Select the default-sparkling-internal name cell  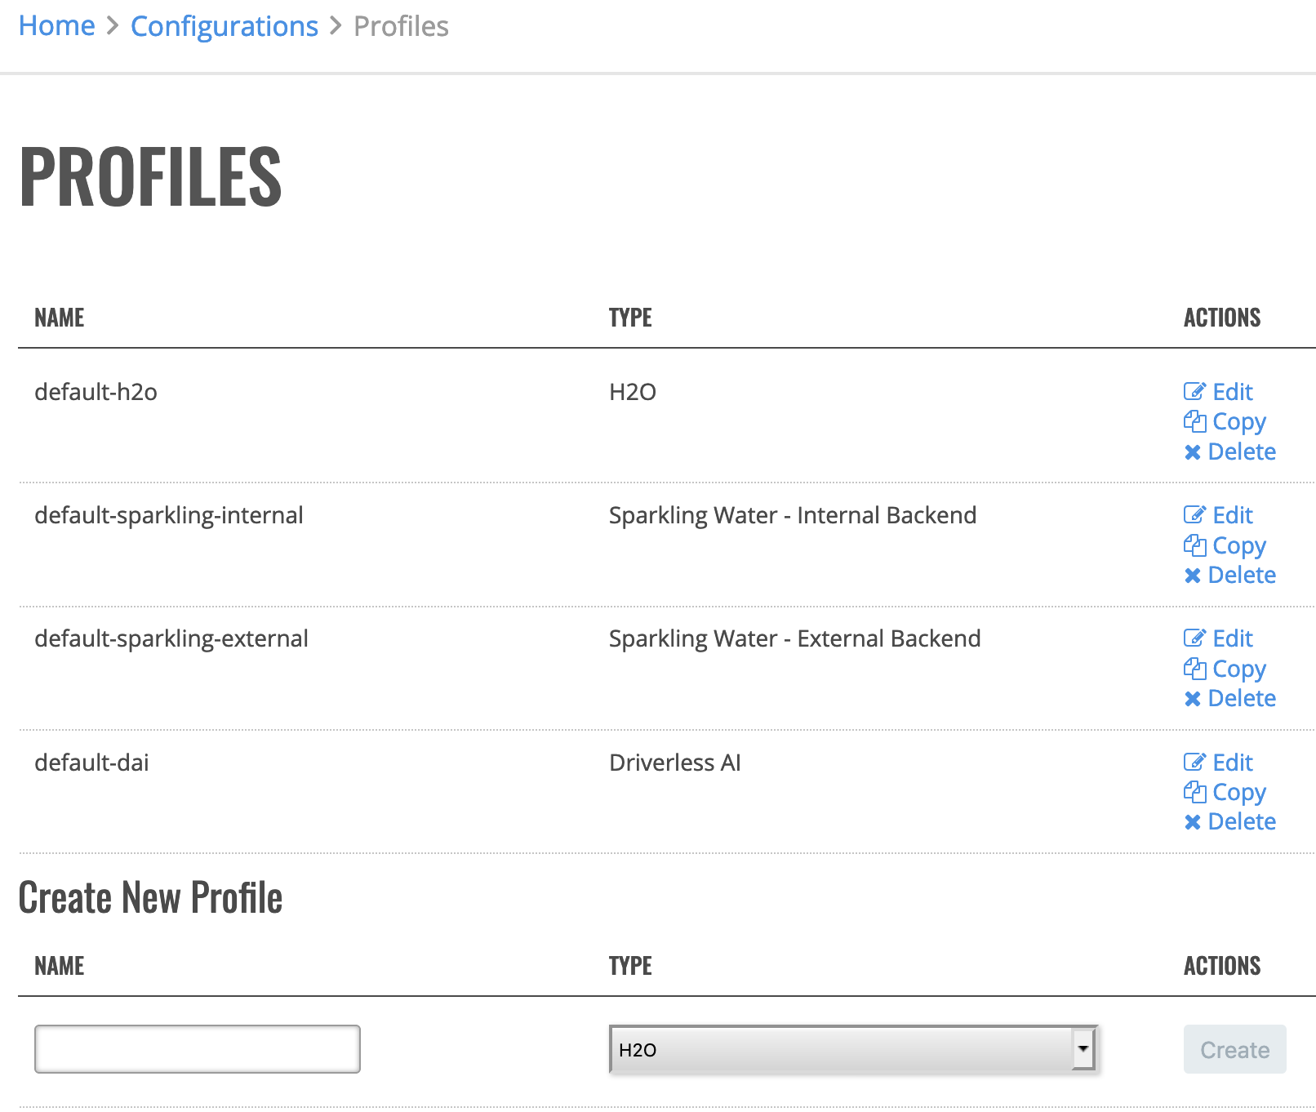pos(169,515)
